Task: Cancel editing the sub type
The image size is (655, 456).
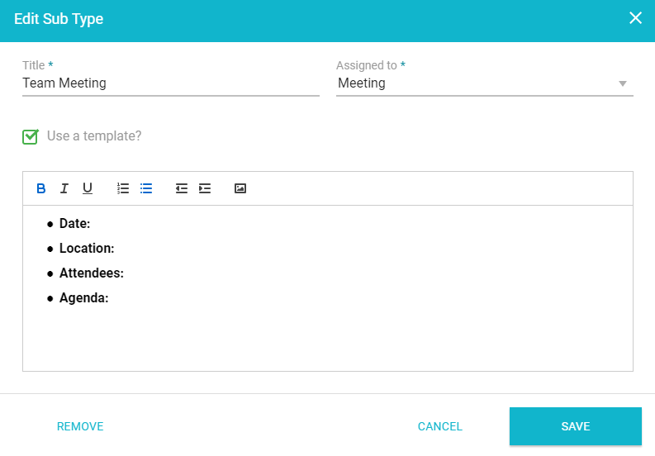Action: click(x=439, y=426)
